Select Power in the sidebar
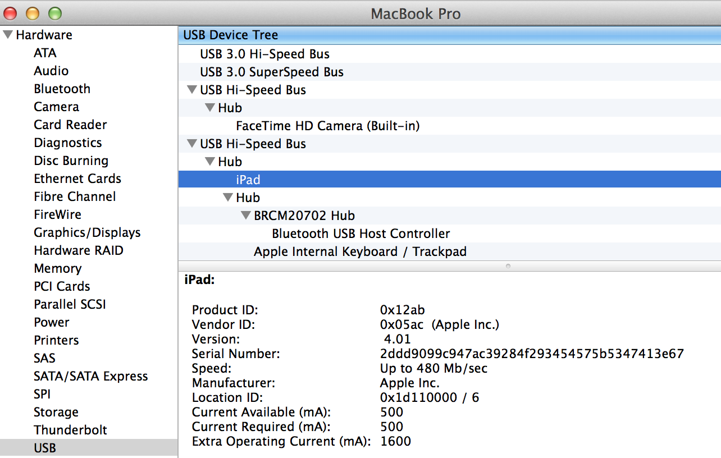The width and height of the screenshot is (721, 458). pos(52,322)
